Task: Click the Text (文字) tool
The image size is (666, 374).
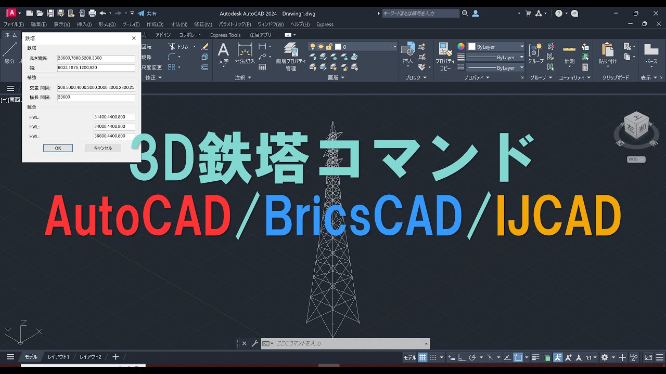Action: pos(223,54)
